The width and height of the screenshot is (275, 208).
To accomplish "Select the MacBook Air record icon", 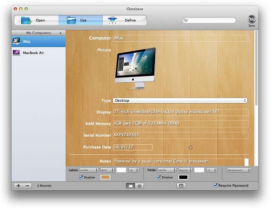I will coord(16,53).
